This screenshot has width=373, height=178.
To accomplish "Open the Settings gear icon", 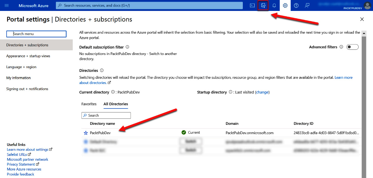I will click(x=285, y=5).
